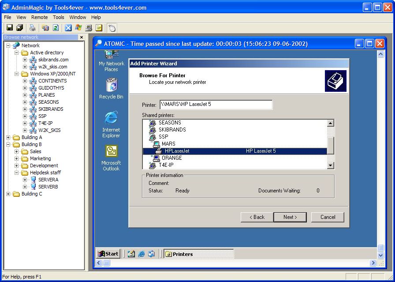Click the yellow notes toolbar icon

coord(99,27)
